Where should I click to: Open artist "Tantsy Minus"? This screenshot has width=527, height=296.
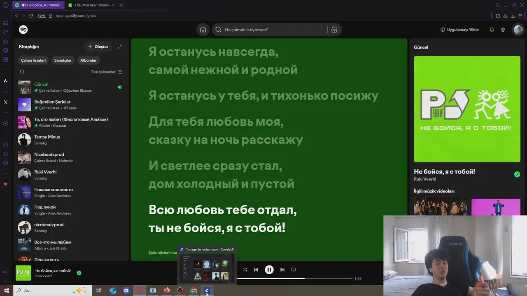point(70,140)
